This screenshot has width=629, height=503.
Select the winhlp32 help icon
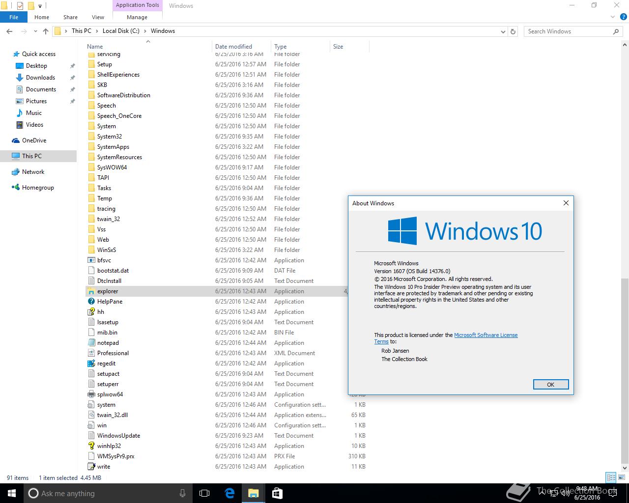(91, 446)
